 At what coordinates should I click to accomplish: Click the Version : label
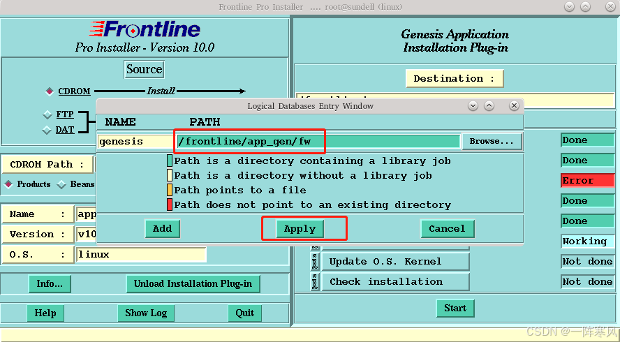coord(38,235)
